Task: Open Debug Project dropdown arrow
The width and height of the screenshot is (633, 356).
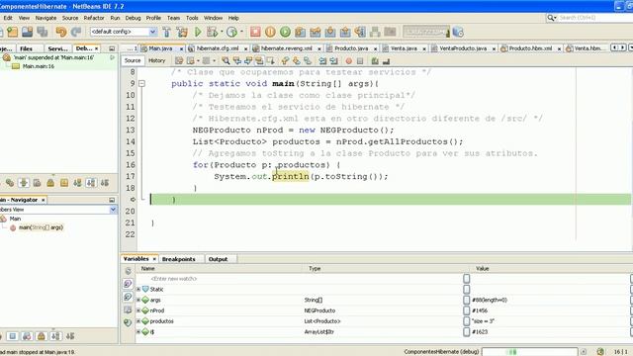Action: (222, 32)
